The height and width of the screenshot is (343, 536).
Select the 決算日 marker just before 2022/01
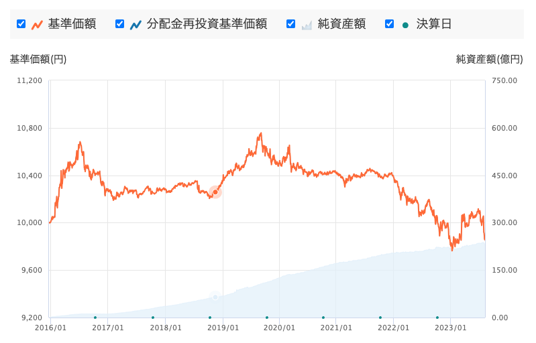pyautogui.click(x=380, y=318)
